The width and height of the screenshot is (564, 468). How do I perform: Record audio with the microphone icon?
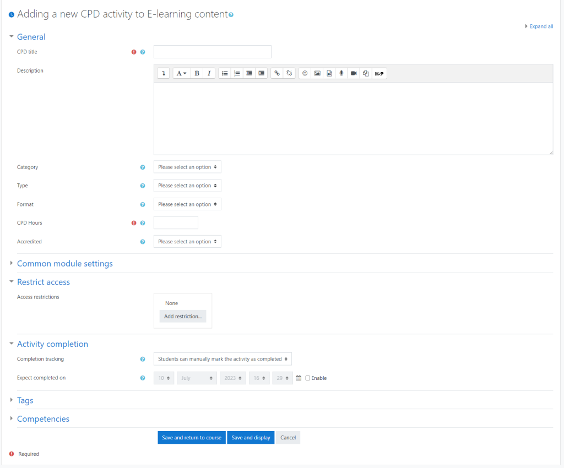coord(341,73)
